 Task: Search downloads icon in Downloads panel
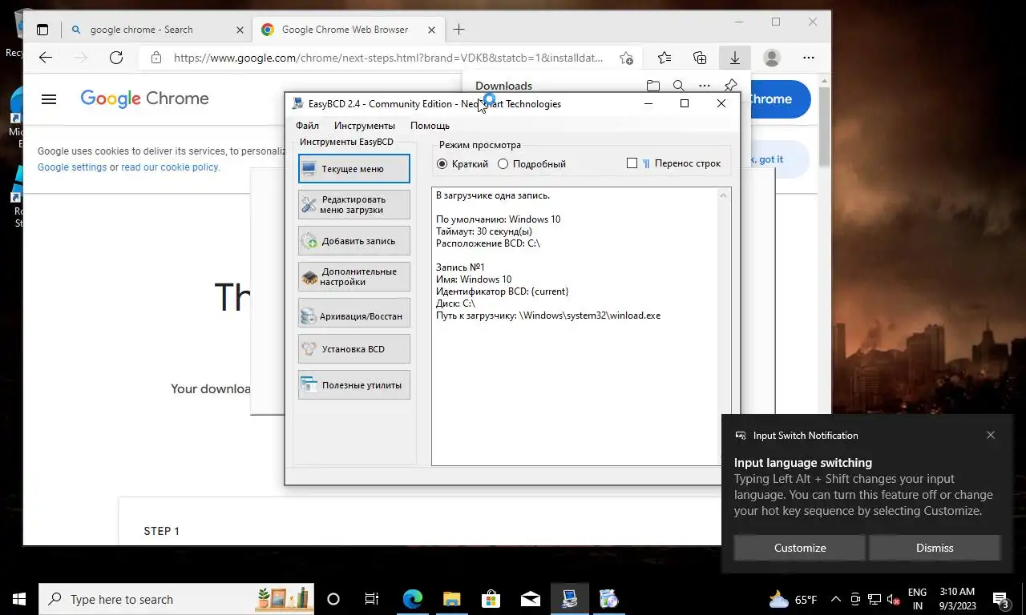[679, 86]
